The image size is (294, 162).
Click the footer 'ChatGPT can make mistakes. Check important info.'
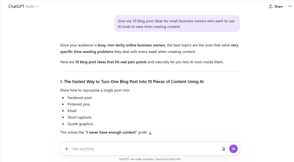(150, 159)
